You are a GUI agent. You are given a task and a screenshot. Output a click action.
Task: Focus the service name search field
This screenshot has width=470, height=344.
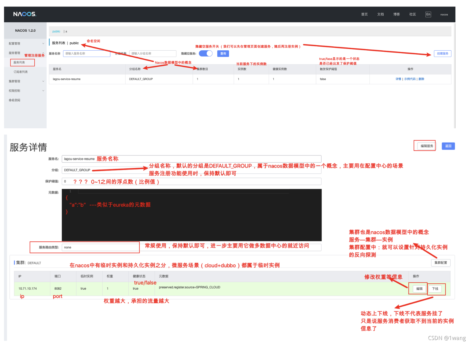coord(87,53)
